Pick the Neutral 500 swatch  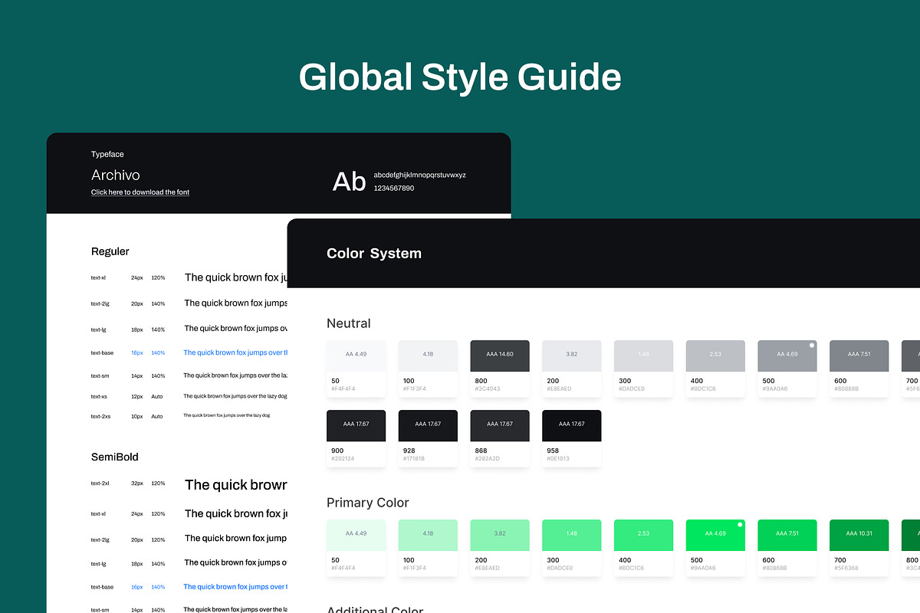coord(787,369)
